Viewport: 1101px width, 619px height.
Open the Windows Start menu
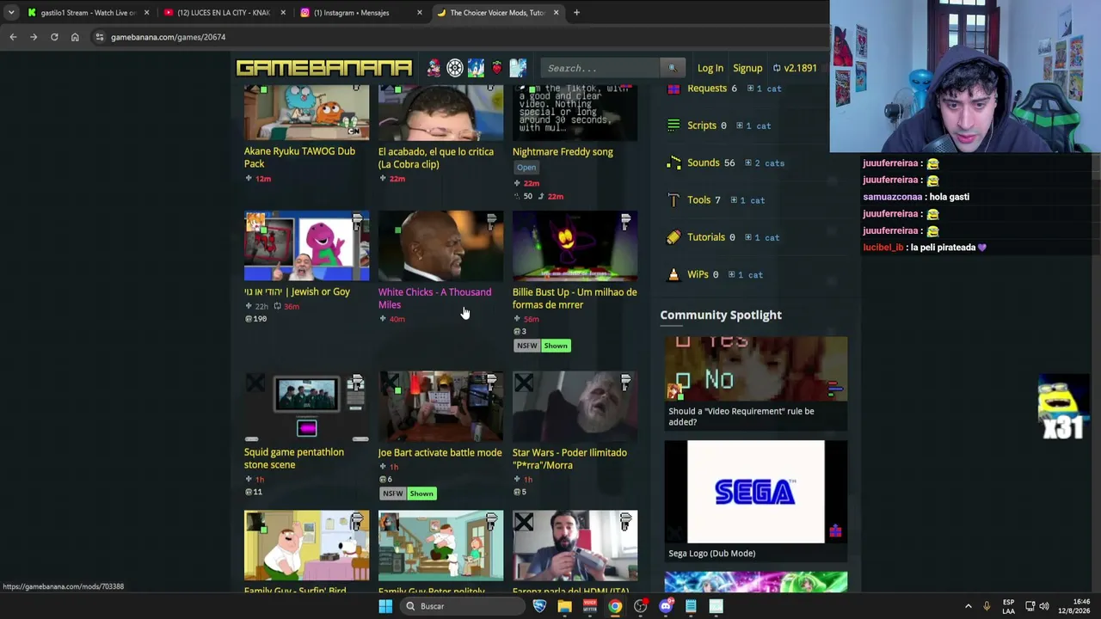385,606
